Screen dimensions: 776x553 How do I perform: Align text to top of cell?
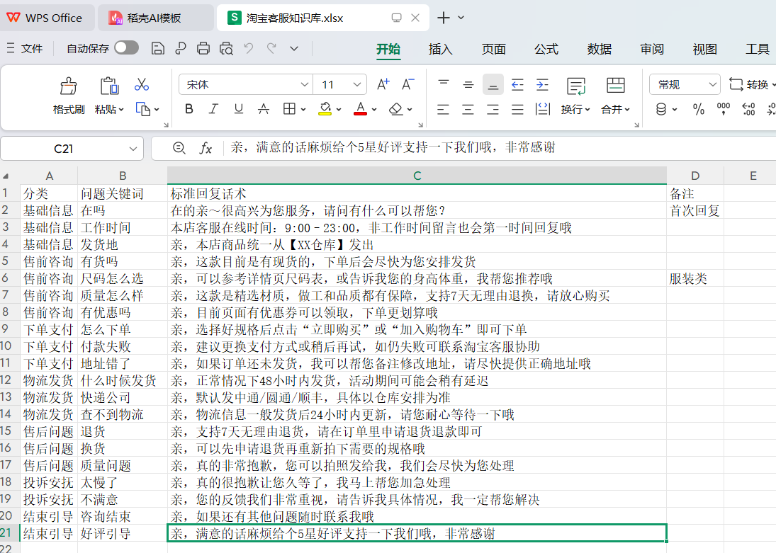444,84
